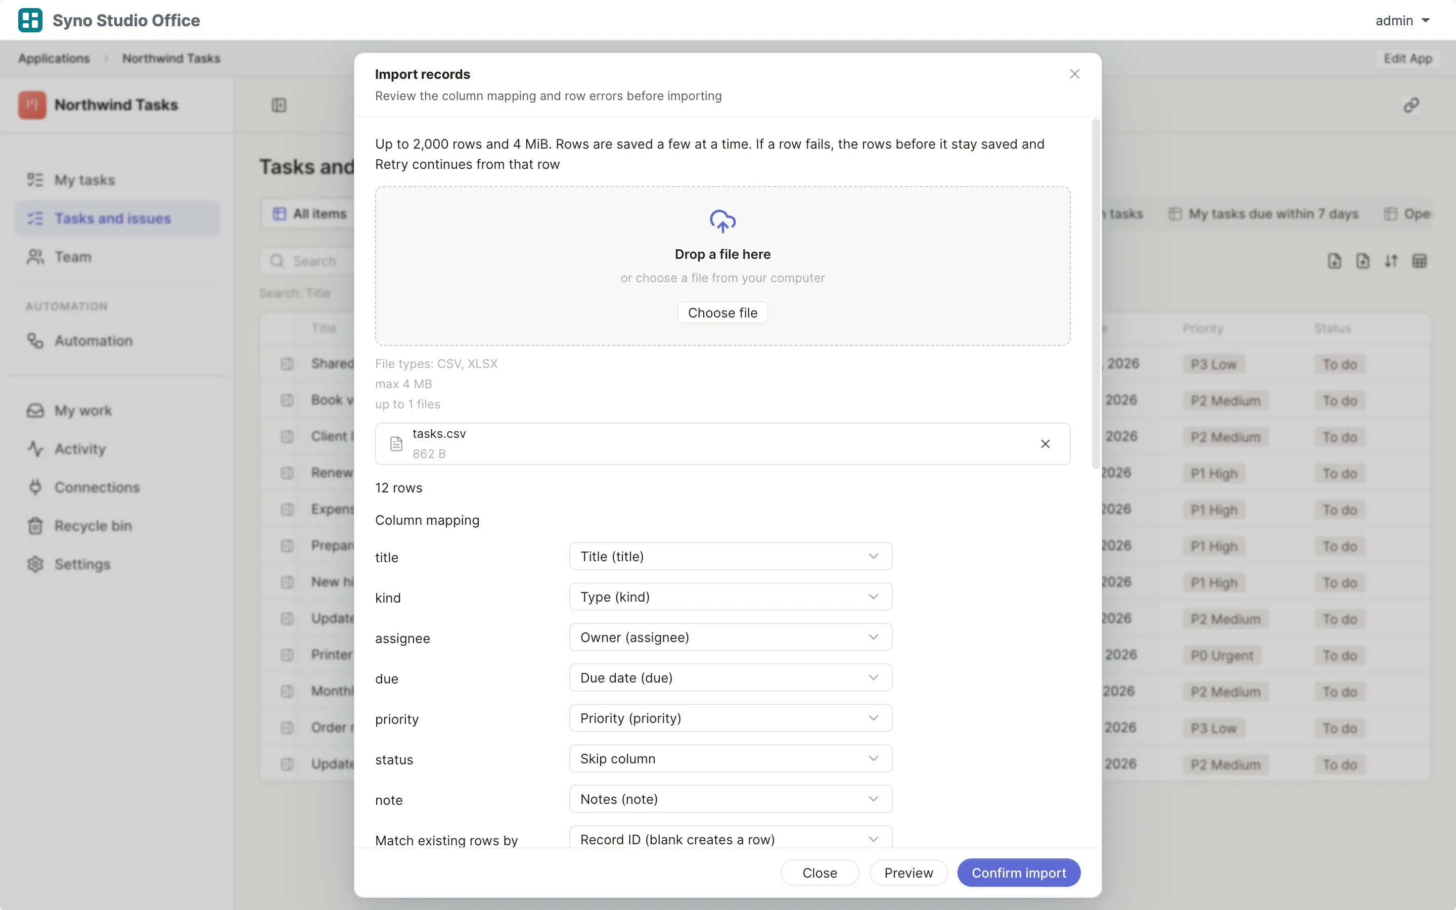Open Connections in the sidebar

click(117, 487)
